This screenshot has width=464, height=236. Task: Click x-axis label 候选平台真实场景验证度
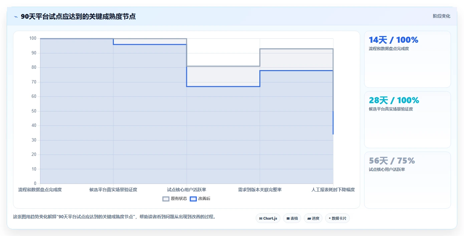(113, 190)
